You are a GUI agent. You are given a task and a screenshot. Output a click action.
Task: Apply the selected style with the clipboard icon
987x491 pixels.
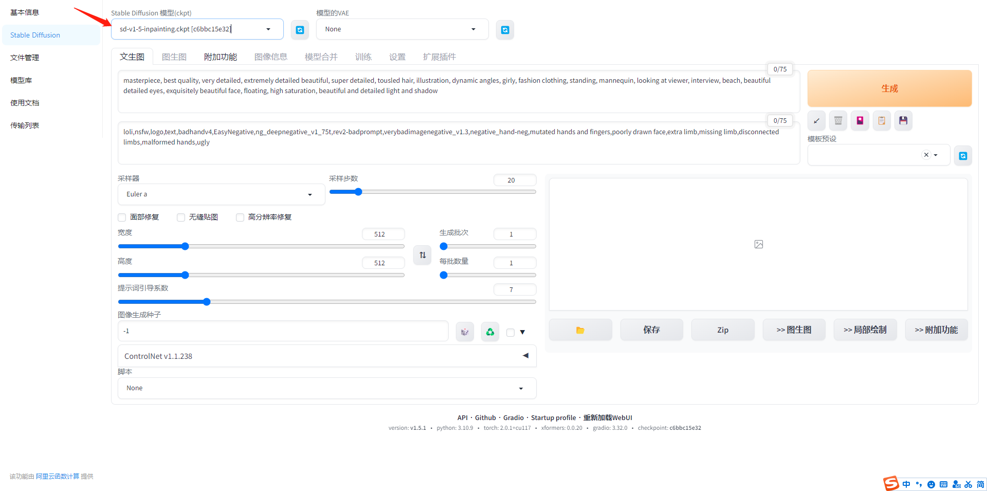[x=882, y=121]
